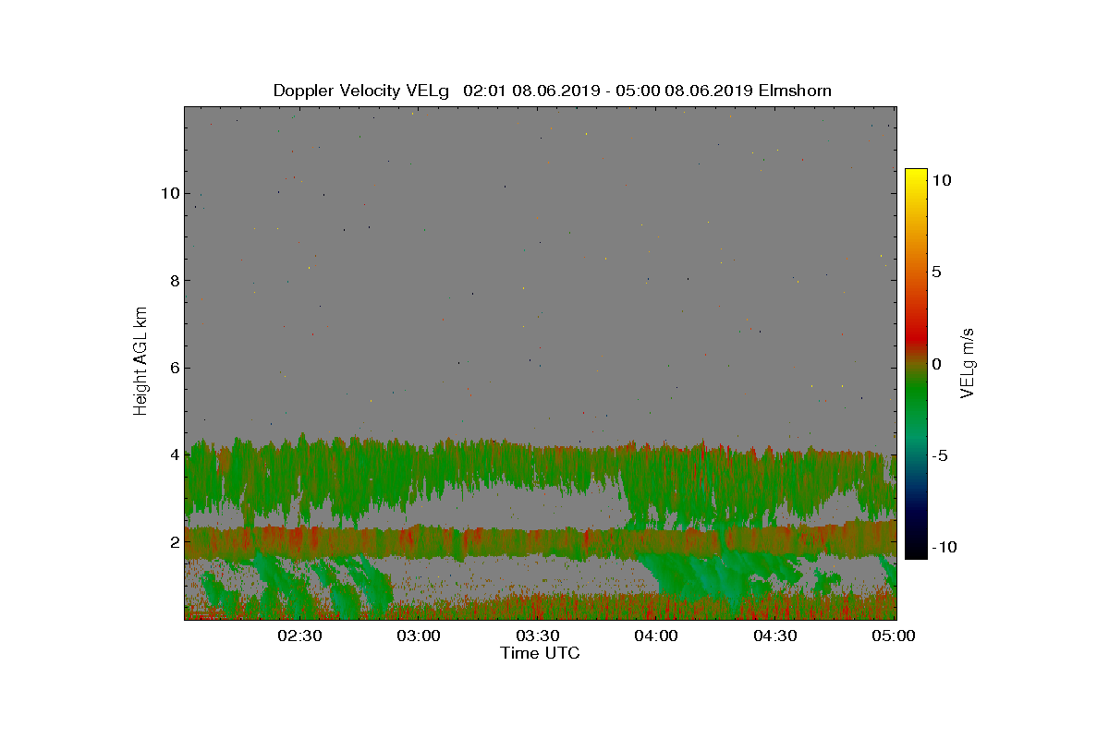The width and height of the screenshot is (1109, 739).
Task: Click the 04:00 time tick label
Action: 657,636
